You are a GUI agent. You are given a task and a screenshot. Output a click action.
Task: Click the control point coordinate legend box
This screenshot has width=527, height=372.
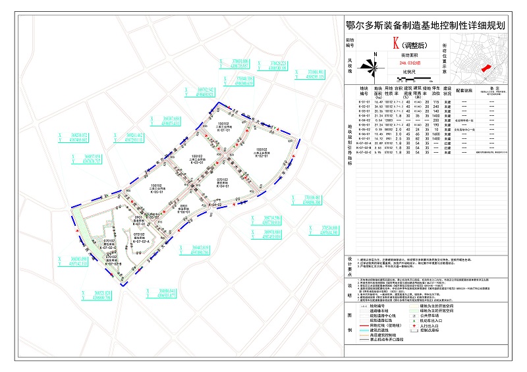pyautogui.click(x=414, y=331)
